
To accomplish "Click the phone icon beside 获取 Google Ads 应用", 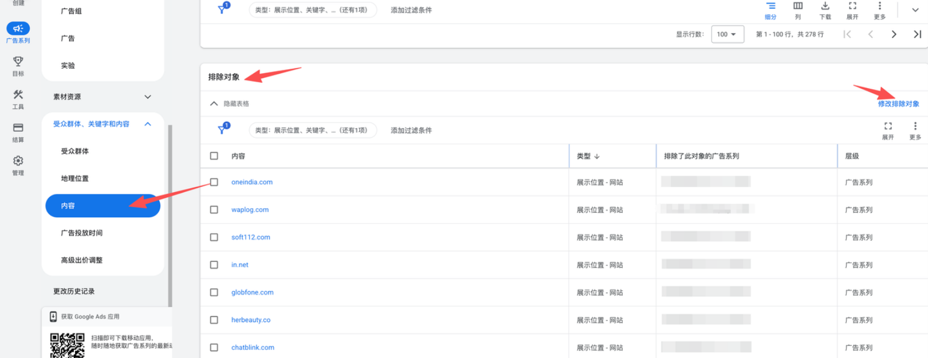I will [x=53, y=316].
